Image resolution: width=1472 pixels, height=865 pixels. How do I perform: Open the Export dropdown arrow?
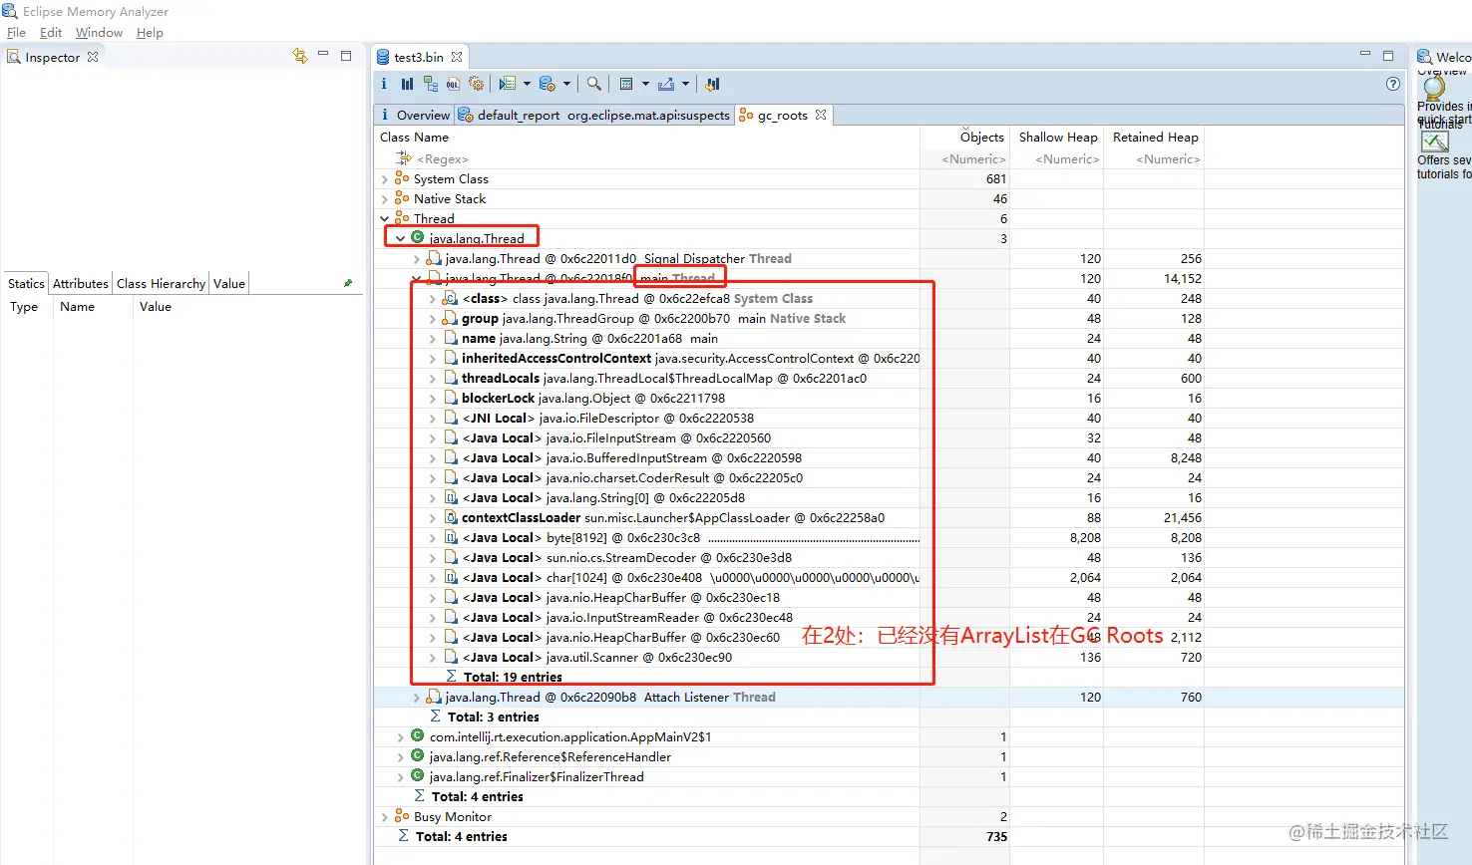point(685,84)
